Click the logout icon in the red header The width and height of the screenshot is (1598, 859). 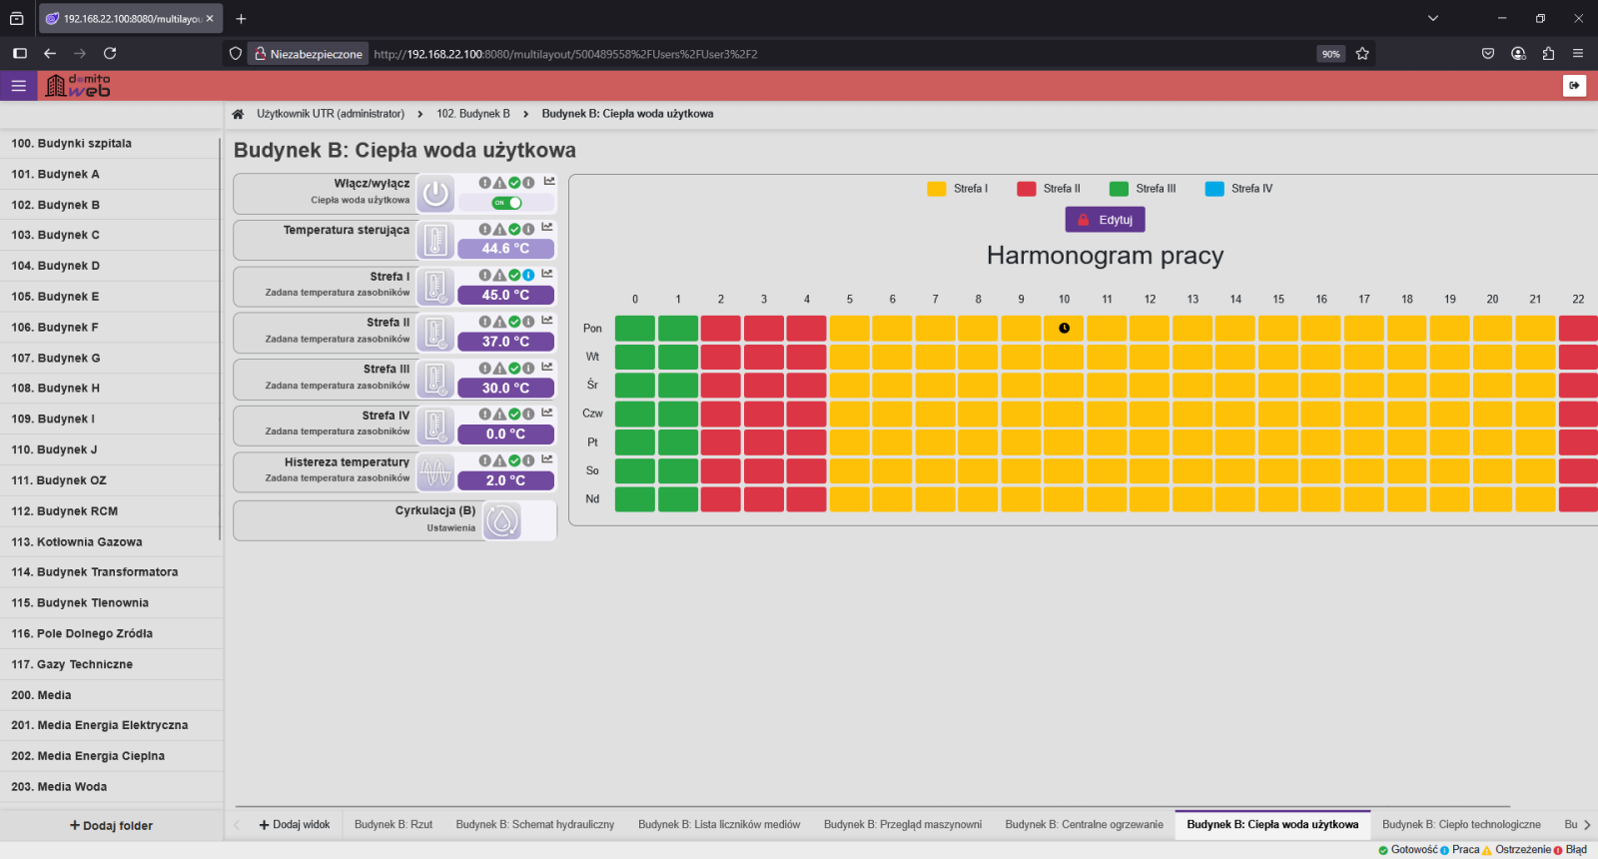click(1574, 86)
